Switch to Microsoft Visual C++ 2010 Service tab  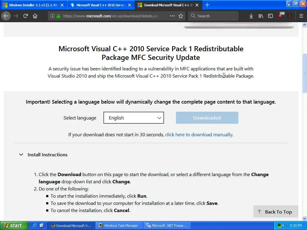pos(101,5)
